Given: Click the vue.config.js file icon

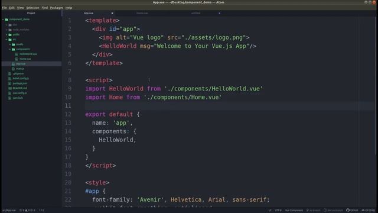Looking at the screenshot, I should [x=10, y=93].
